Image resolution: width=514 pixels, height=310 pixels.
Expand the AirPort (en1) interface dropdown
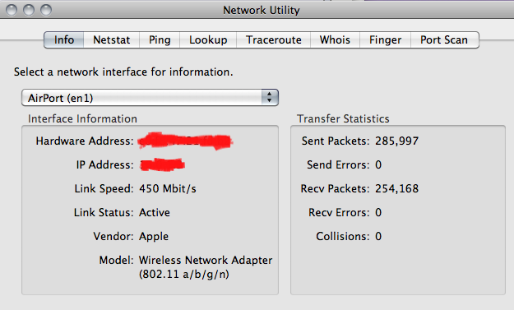(150, 98)
